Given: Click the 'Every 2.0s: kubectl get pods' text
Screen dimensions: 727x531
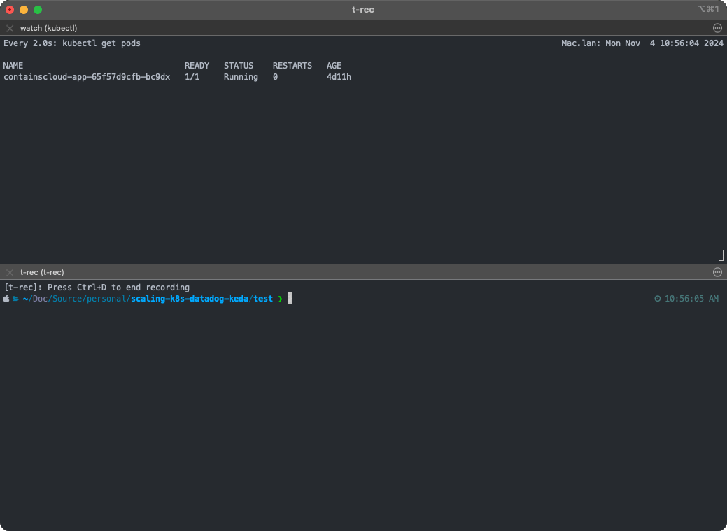Looking at the screenshot, I should (x=72, y=43).
